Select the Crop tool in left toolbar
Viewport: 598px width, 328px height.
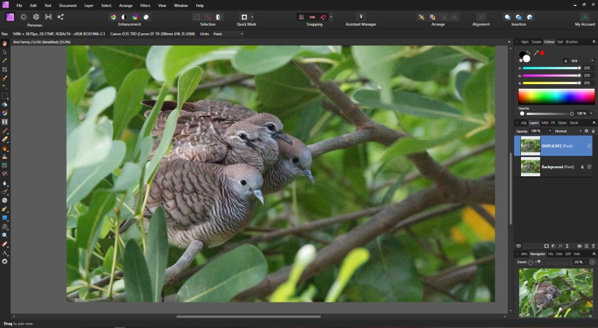point(5,69)
